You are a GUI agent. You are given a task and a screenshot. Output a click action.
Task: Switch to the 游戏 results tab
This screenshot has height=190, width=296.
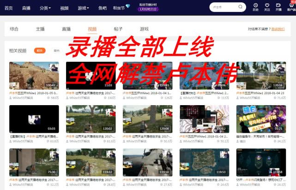tap(144, 29)
